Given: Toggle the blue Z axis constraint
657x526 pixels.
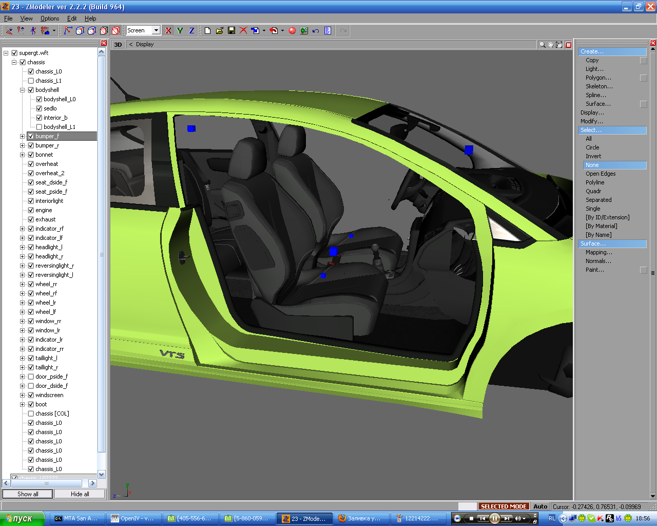Looking at the screenshot, I should [191, 31].
